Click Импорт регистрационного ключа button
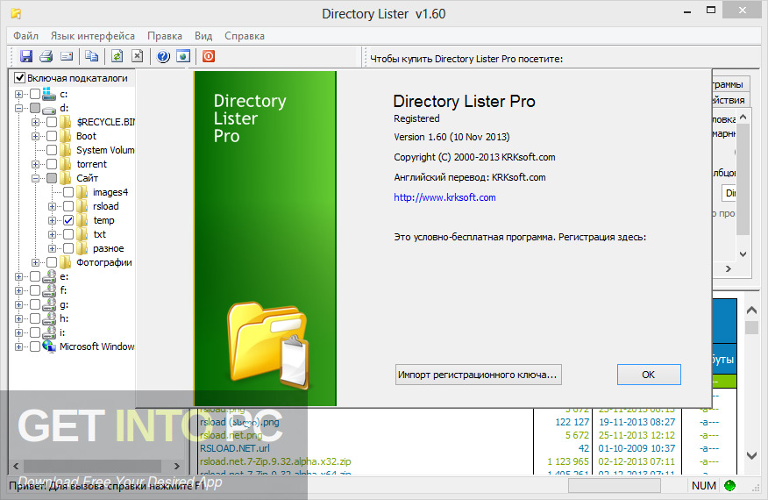Screen dimensions: 768x500 click(478, 375)
